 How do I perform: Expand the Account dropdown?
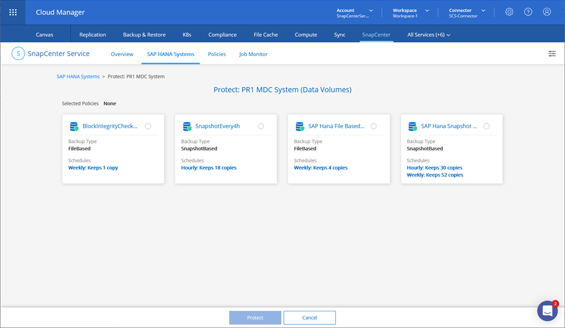pyautogui.click(x=371, y=11)
